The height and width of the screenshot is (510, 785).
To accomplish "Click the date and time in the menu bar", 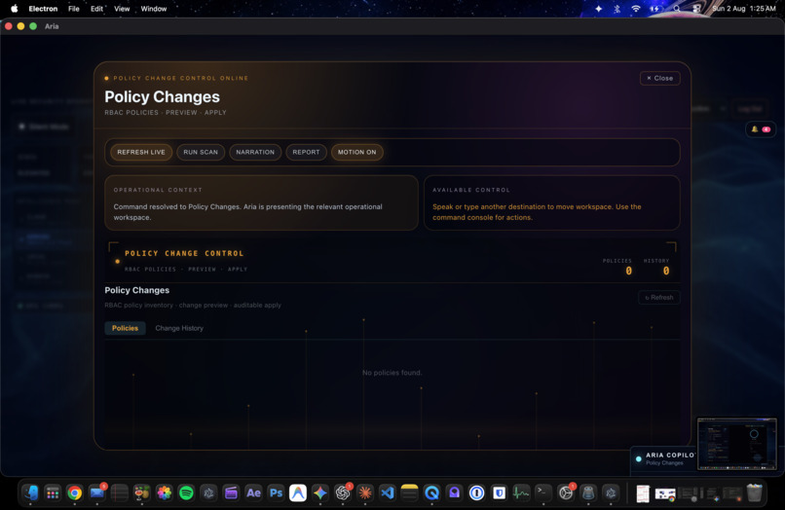I will tap(744, 9).
